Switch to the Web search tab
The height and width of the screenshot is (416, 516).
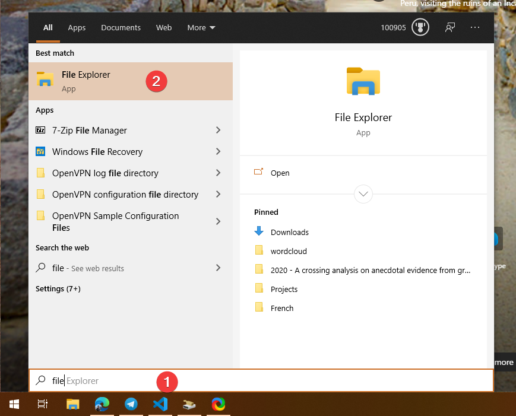(164, 28)
